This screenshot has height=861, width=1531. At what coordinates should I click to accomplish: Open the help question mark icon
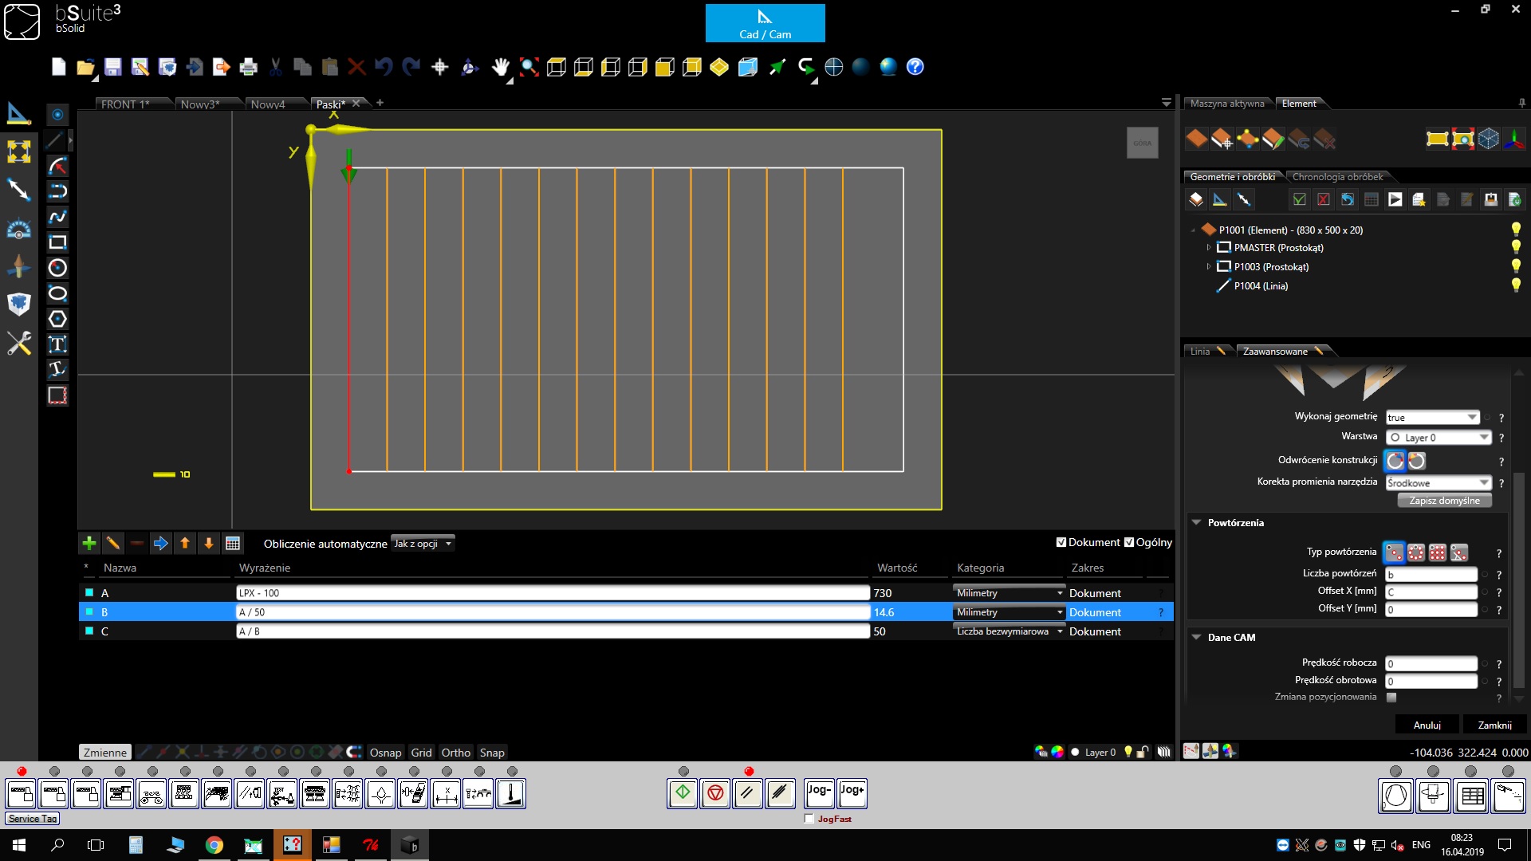click(x=915, y=67)
